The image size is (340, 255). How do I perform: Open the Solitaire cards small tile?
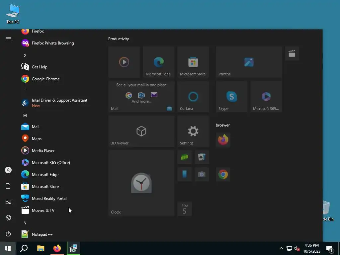pos(202,157)
